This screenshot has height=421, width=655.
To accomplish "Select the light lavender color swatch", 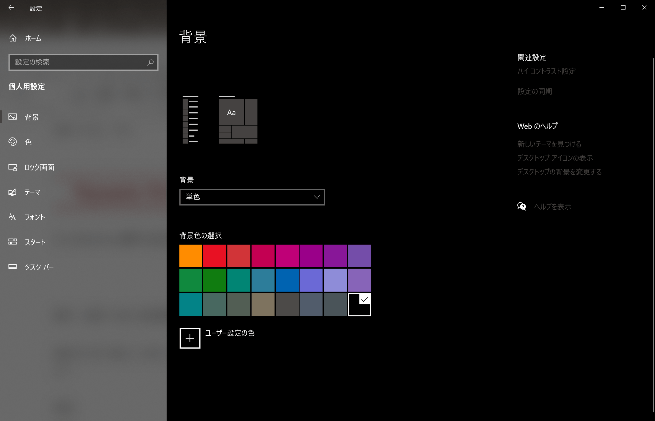I will [x=335, y=280].
